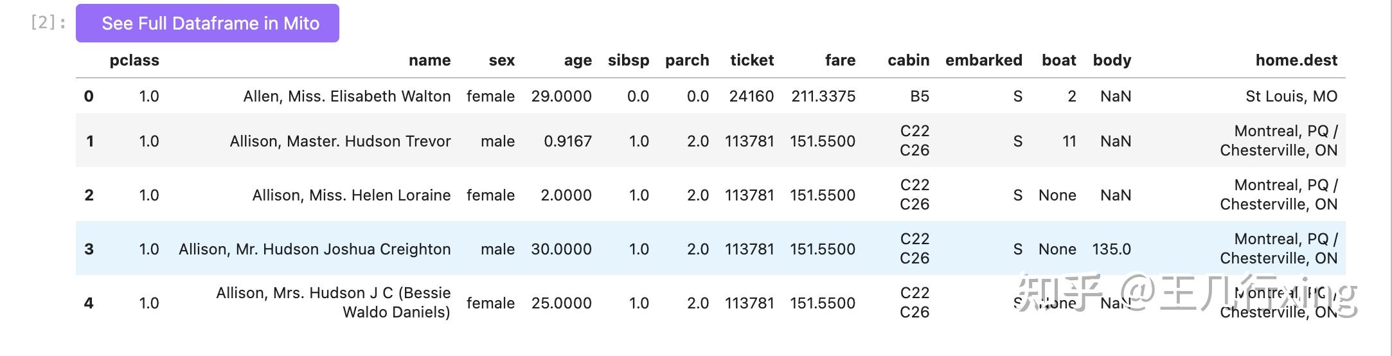Select the body column header
1392x356 pixels.
click(1112, 60)
